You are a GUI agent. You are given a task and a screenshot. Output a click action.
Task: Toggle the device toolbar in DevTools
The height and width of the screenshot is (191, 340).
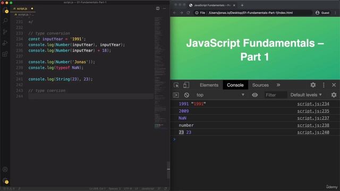(186, 85)
